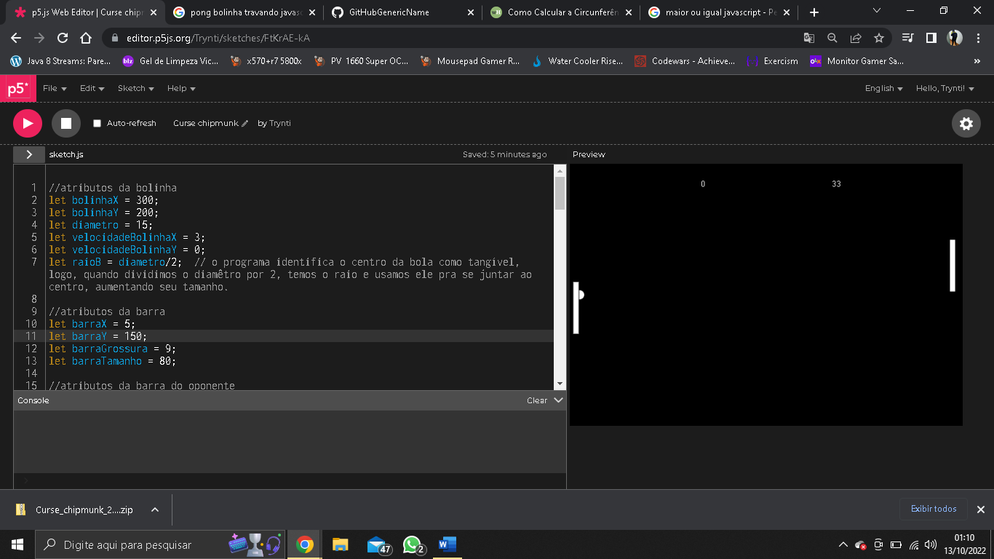Expand Curse_chipmunk zip download options
Viewport: 994px width, 559px height.
(x=155, y=510)
